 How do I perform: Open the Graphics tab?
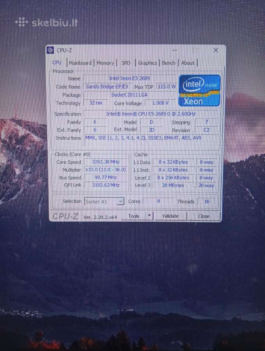(x=147, y=63)
